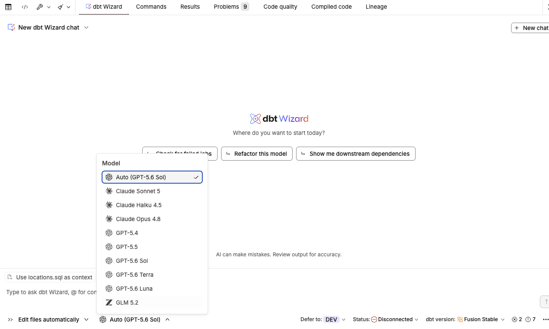Viewport: 549px width, 329px height.
Task: Click the send arrow button
Action: [x=545, y=302]
